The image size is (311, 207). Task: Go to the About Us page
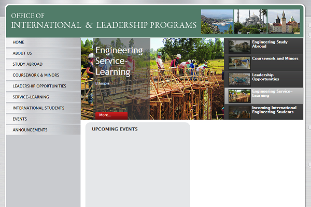(43, 53)
